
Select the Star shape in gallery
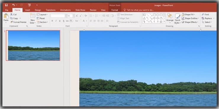[161, 22]
